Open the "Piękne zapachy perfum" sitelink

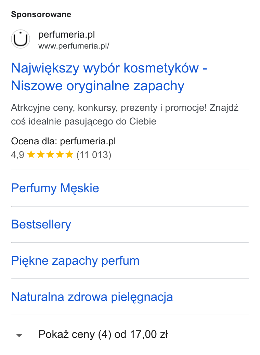pyautogui.click(x=75, y=261)
